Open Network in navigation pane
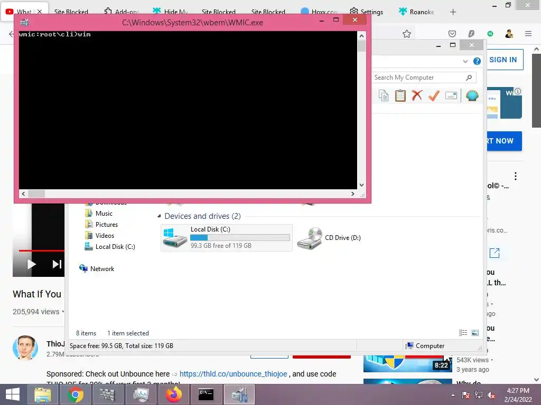Image resolution: width=541 pixels, height=405 pixels. (x=102, y=268)
